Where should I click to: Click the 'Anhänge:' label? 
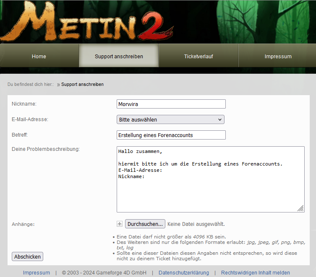pos(23,224)
